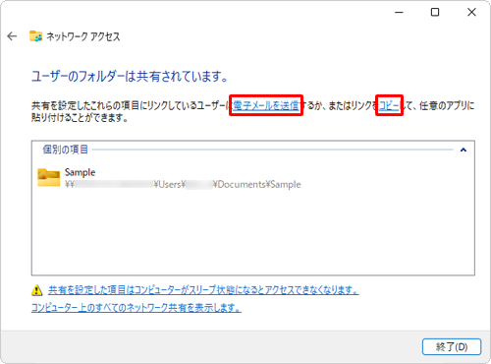Click the 終了(D) button

[x=452, y=346]
